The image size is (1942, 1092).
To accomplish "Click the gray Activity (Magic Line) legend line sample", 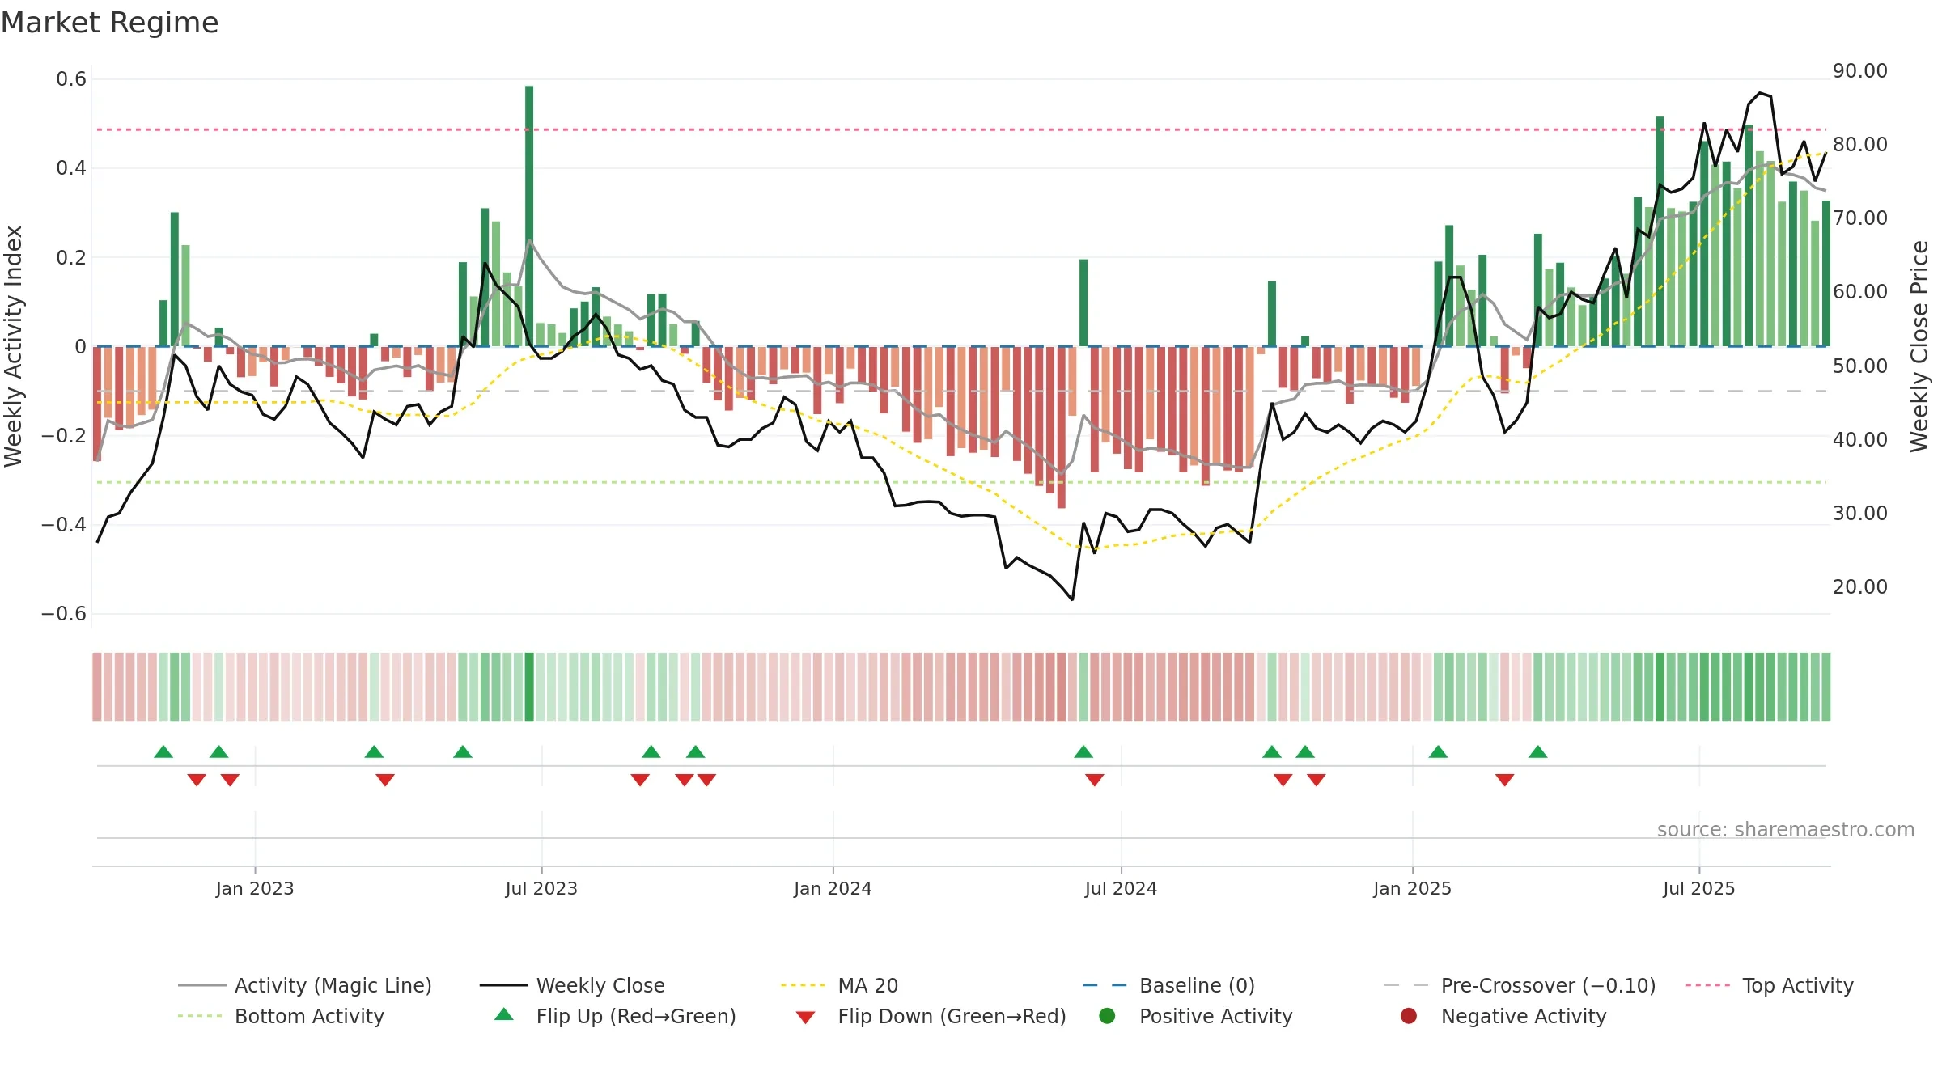I will [202, 985].
